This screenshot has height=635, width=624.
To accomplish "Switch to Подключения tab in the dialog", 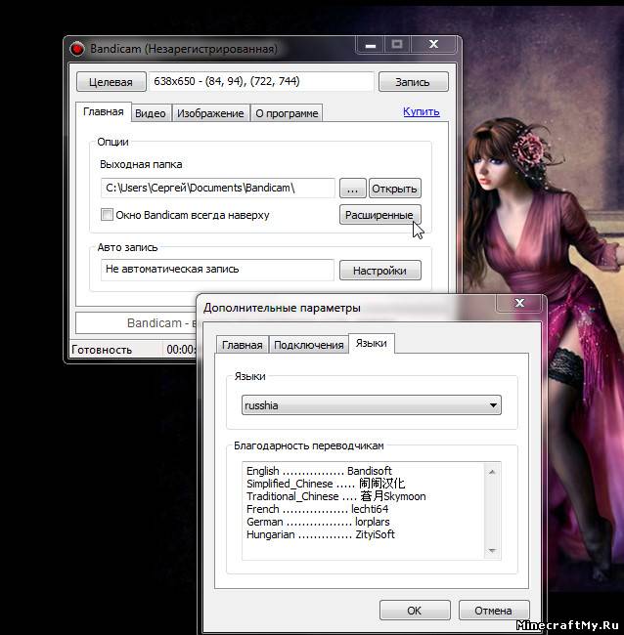I will point(308,345).
